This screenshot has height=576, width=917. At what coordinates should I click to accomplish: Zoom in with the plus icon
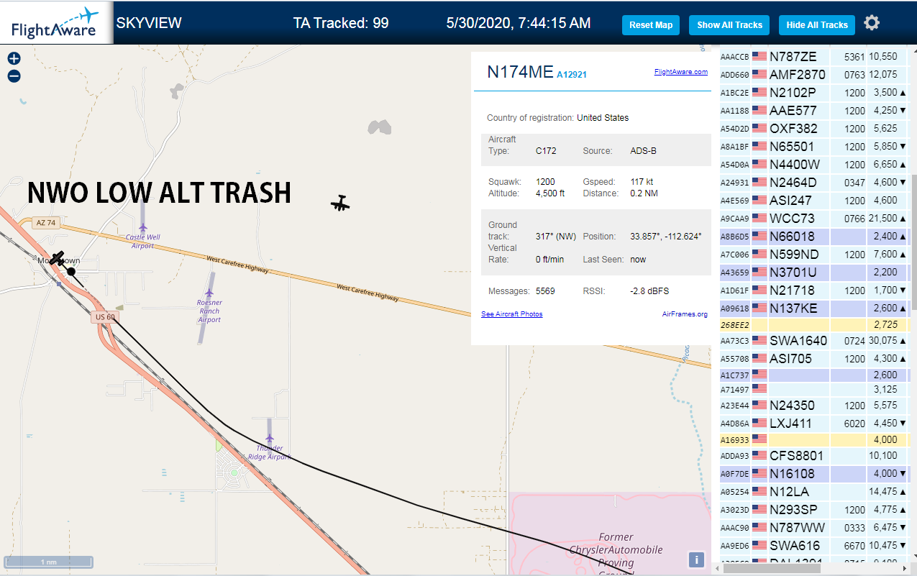(14, 59)
